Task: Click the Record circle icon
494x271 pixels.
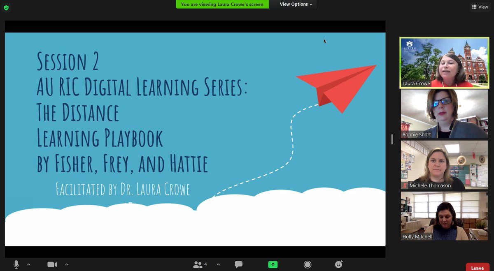Action: tap(307, 264)
